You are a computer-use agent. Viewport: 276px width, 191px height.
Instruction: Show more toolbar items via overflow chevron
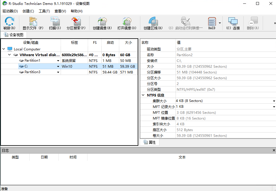275,23
